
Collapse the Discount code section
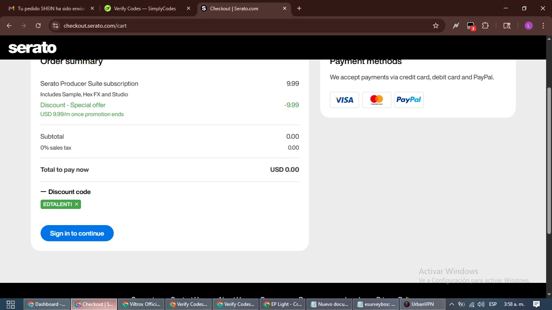(x=66, y=192)
